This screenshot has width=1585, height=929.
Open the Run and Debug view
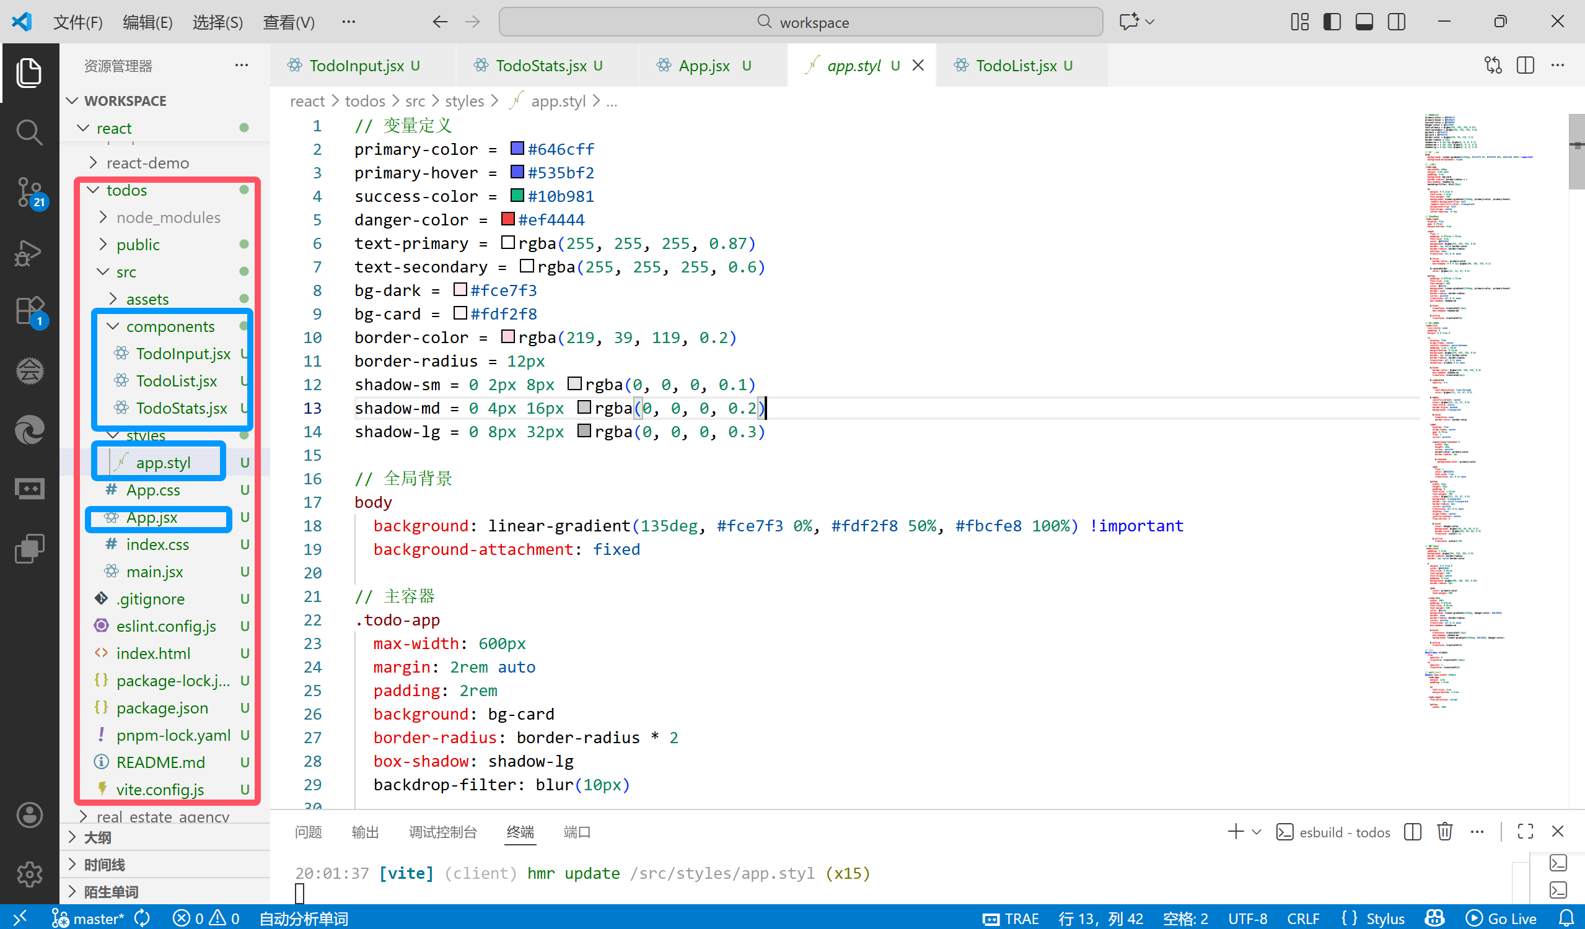click(x=29, y=253)
